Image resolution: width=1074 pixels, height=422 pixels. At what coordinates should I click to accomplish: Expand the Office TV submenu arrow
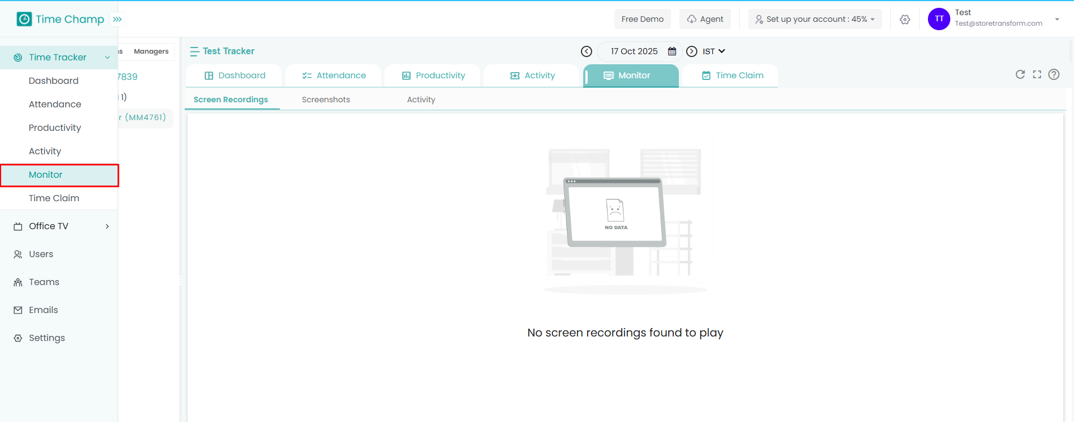[107, 226]
